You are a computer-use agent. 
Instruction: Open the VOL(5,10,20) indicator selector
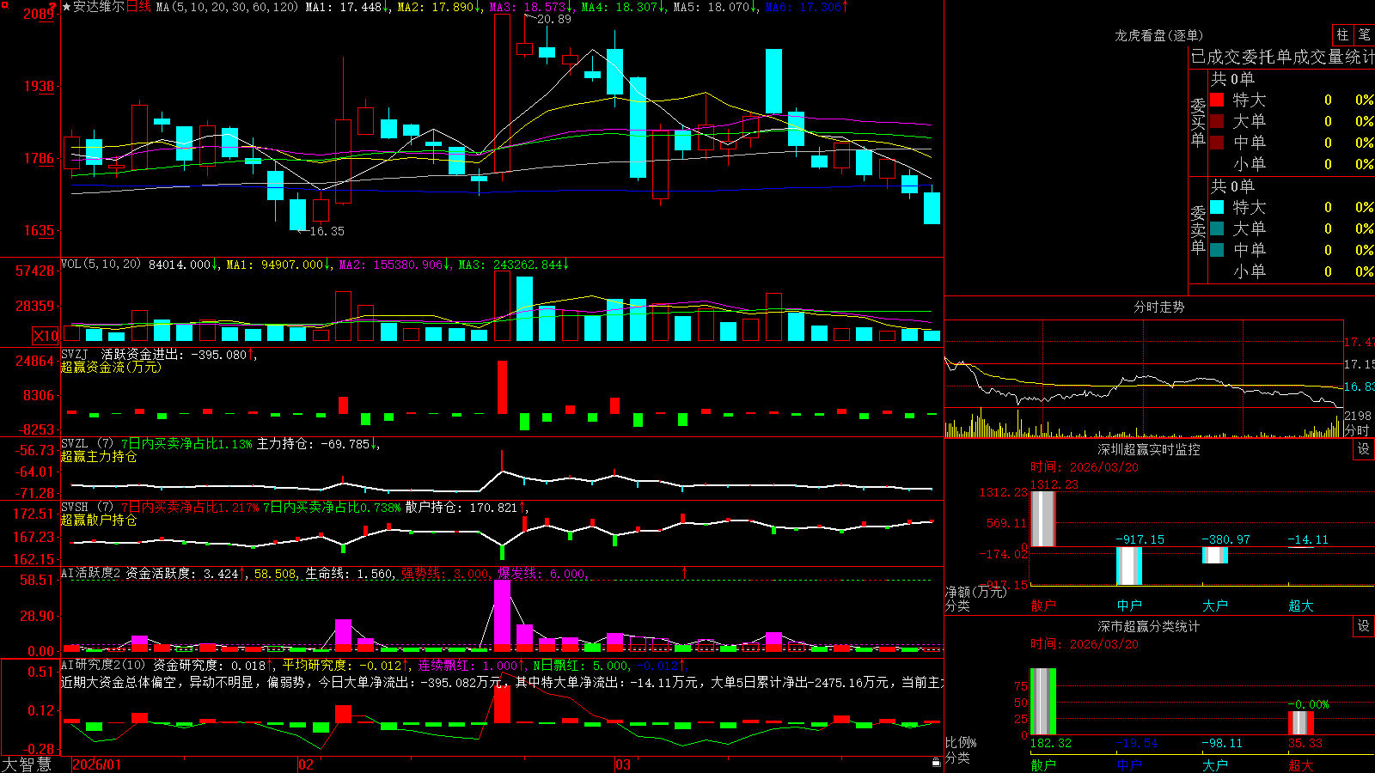pos(101,265)
